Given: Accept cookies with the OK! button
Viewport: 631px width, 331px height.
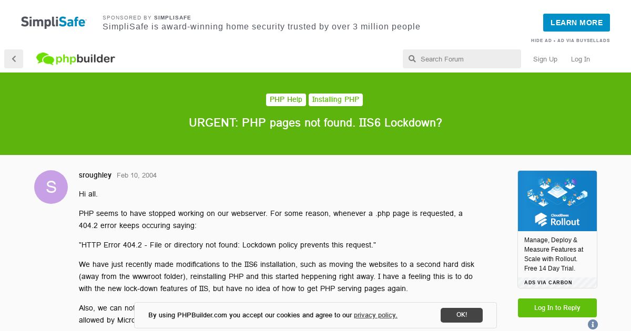Looking at the screenshot, I should click(x=462, y=315).
